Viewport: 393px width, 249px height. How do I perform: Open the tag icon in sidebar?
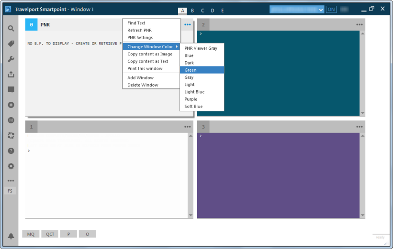pos(11,44)
